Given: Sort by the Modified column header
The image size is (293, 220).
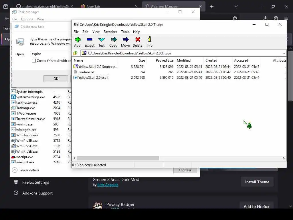Looking at the screenshot, I should pos(189,60).
